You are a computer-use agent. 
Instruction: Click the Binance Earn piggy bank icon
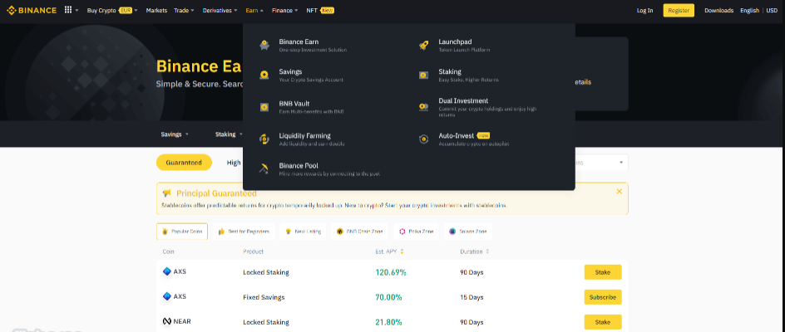(264, 46)
